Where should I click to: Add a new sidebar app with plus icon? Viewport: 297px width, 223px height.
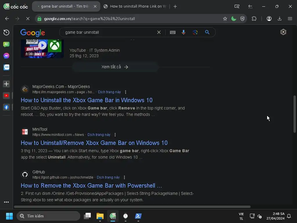[6, 84]
